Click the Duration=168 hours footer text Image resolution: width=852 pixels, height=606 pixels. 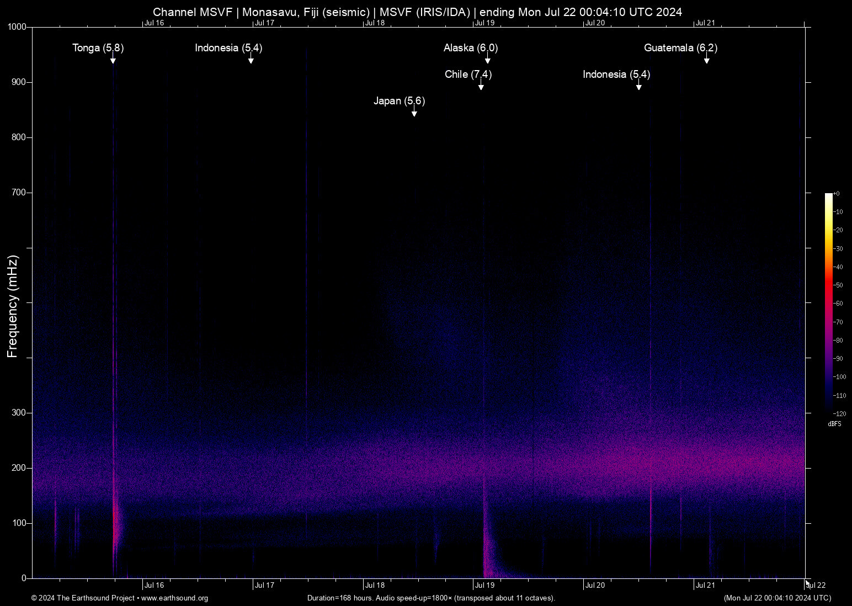431,598
